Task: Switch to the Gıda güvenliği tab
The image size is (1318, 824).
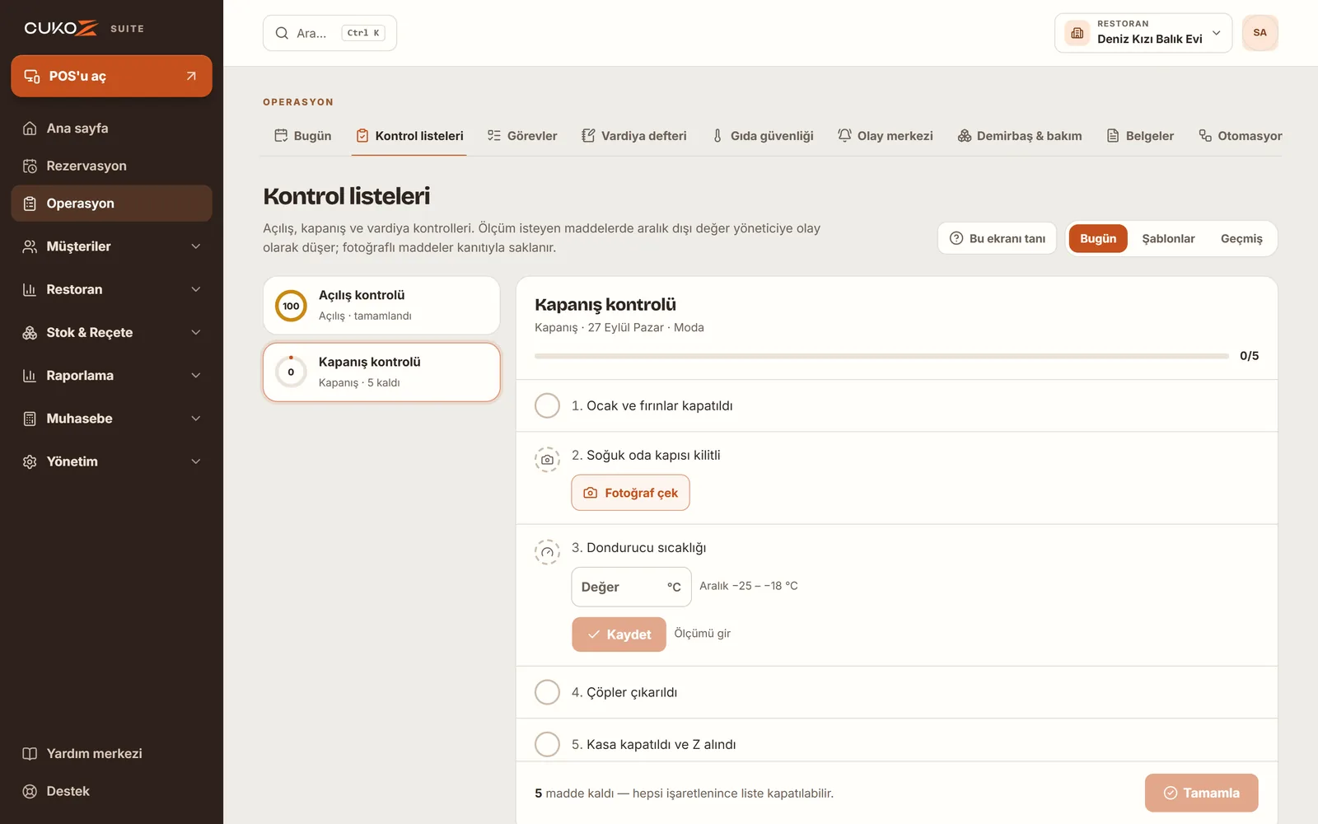Action: 763,136
